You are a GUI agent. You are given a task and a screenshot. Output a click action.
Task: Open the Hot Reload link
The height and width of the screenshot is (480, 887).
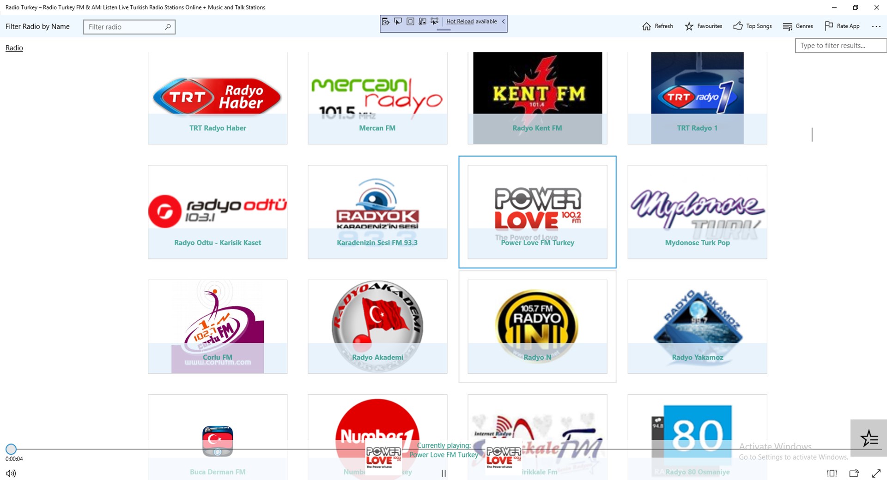(x=459, y=21)
